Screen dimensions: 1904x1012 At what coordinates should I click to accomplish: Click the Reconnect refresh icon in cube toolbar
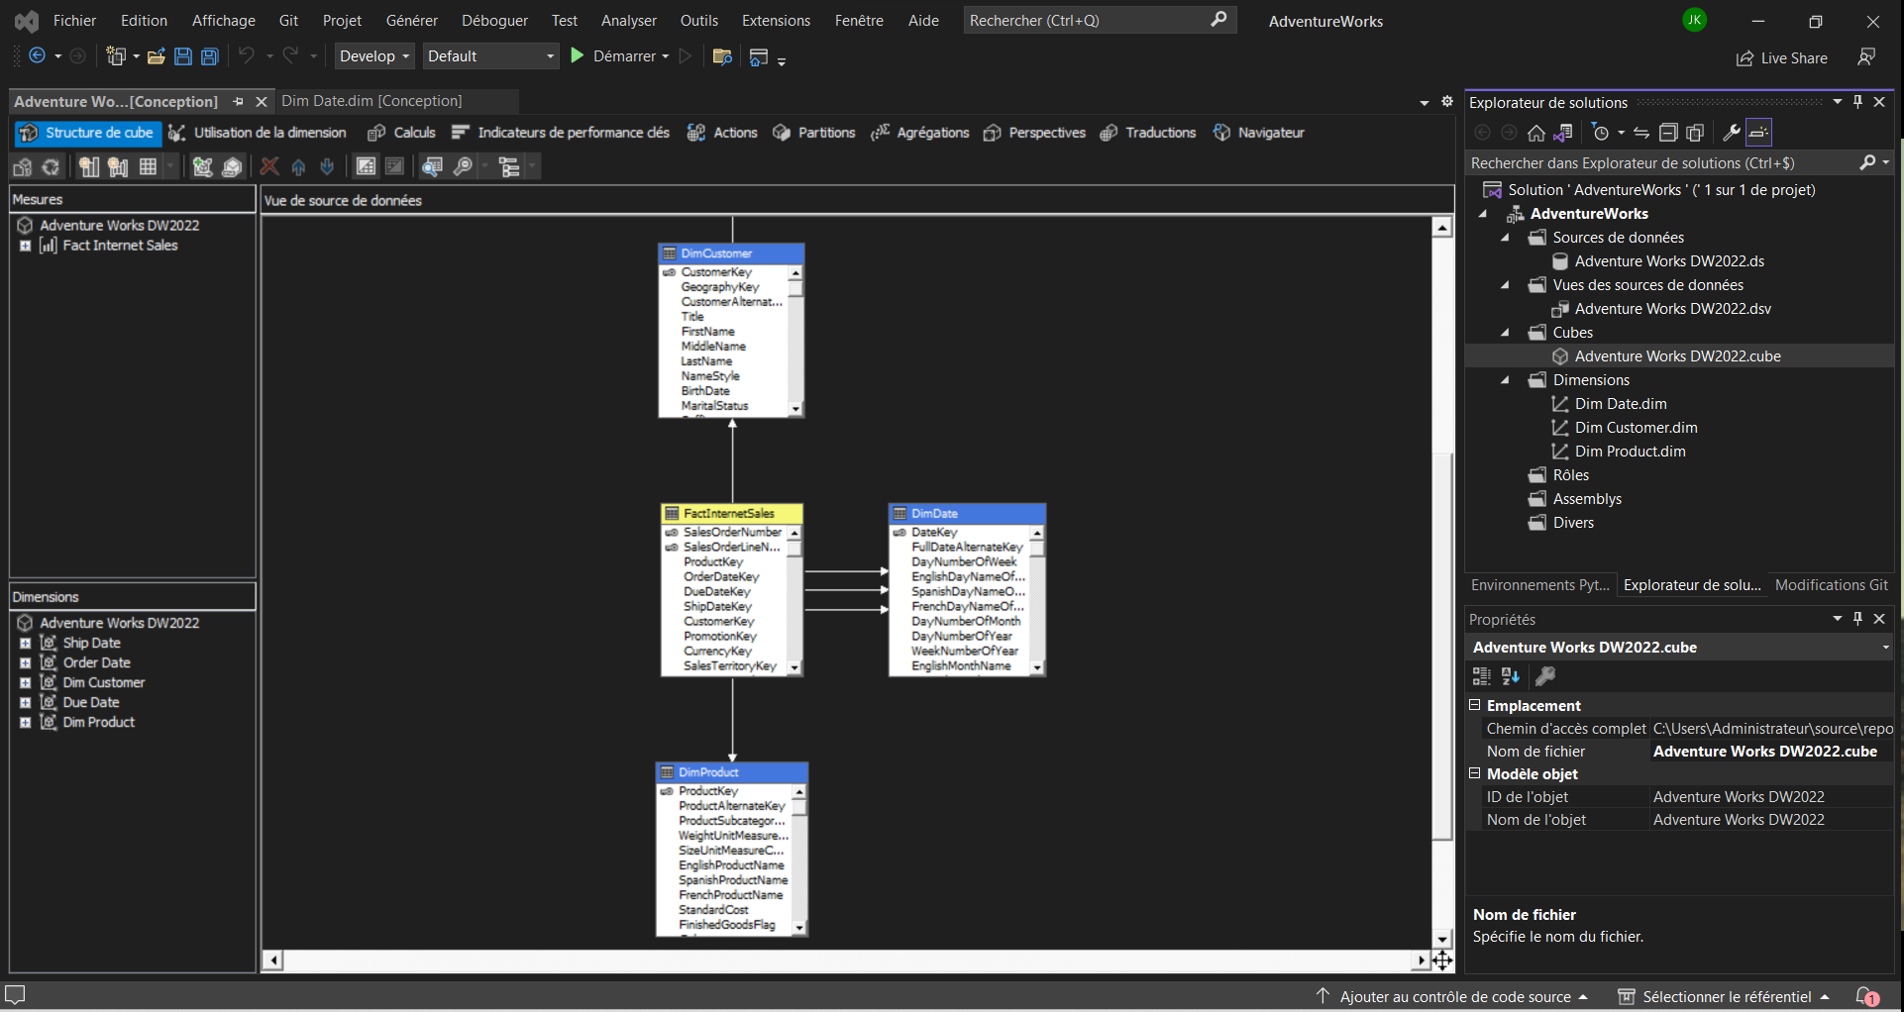pyautogui.click(x=51, y=167)
